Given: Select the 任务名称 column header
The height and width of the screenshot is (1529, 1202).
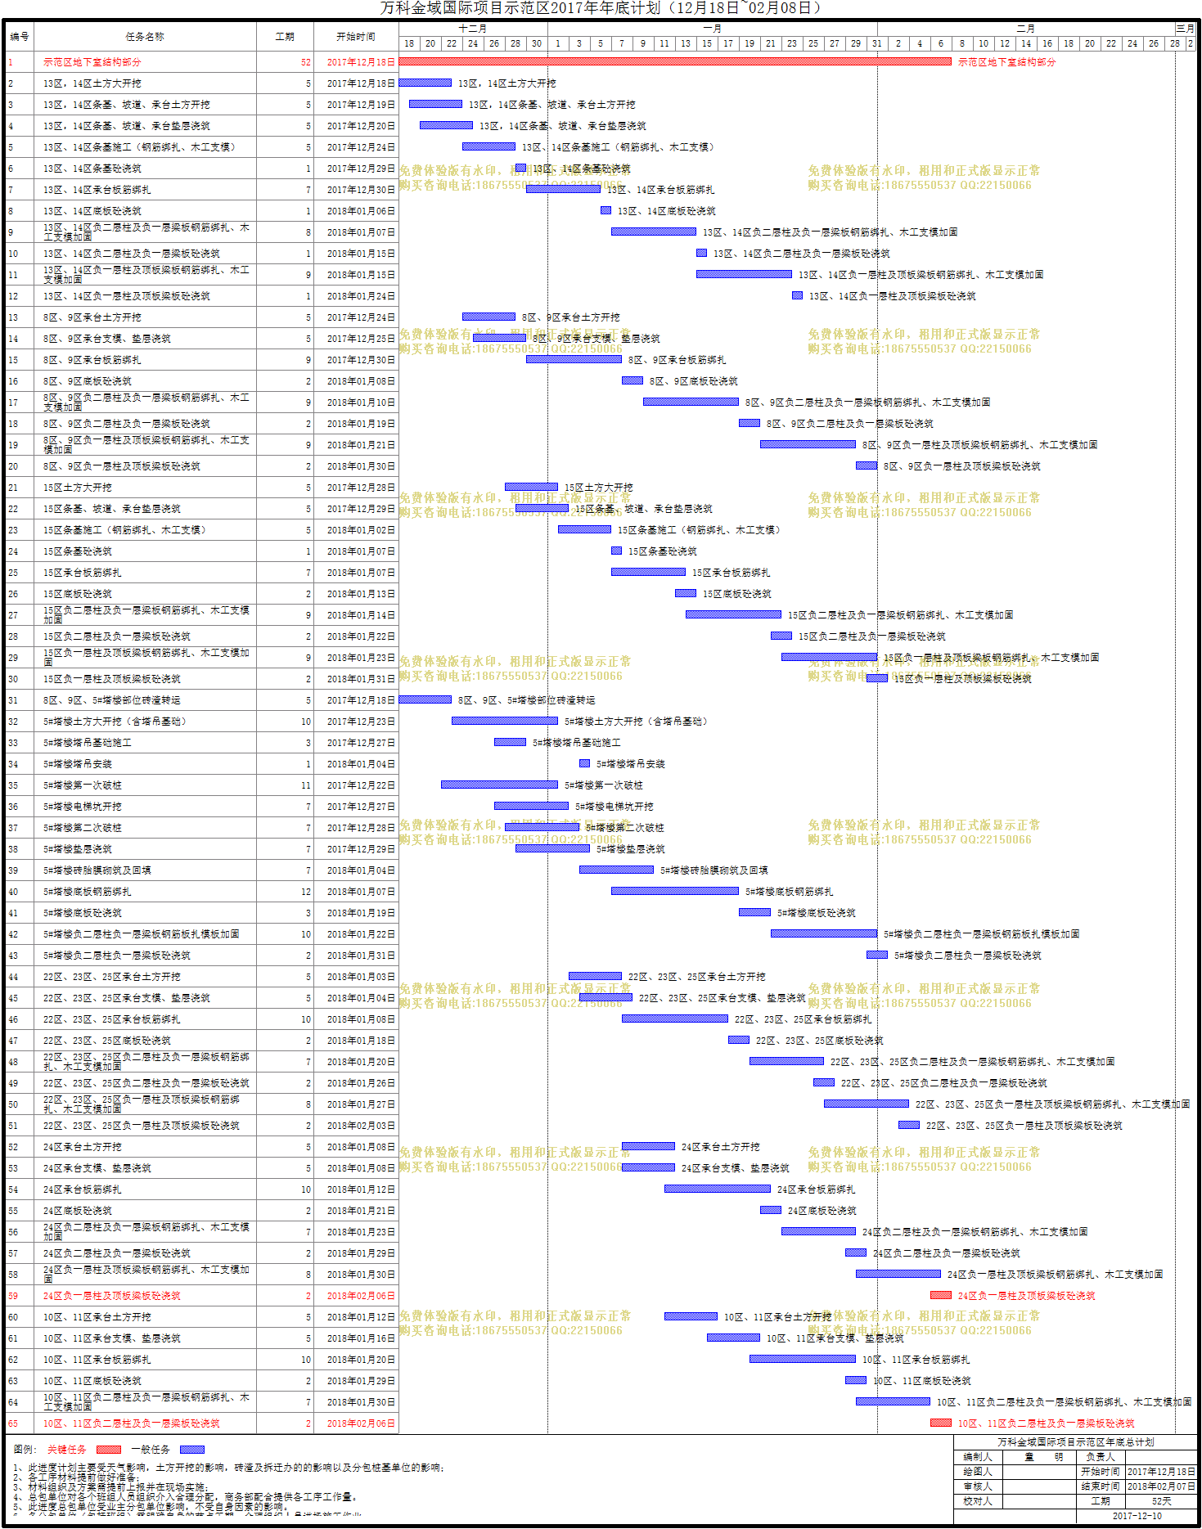Looking at the screenshot, I should pyautogui.click(x=145, y=37).
